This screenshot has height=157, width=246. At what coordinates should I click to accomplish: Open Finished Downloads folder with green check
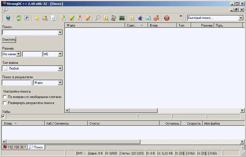pyautogui.click(x=71, y=18)
